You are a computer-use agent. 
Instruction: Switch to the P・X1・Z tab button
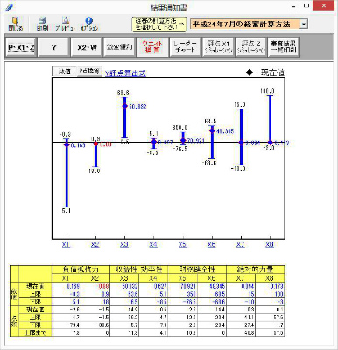click(21, 47)
